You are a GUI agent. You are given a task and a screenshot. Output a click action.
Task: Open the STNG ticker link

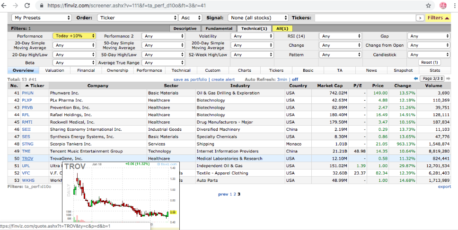point(27,144)
